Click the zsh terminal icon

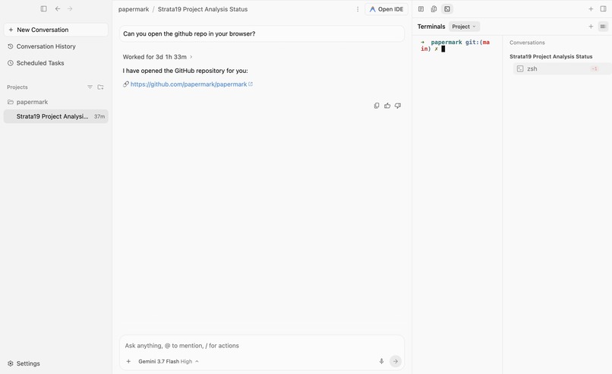click(520, 68)
